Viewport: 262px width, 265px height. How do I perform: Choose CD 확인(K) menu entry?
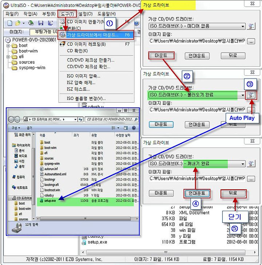pyautogui.click(x=96, y=51)
